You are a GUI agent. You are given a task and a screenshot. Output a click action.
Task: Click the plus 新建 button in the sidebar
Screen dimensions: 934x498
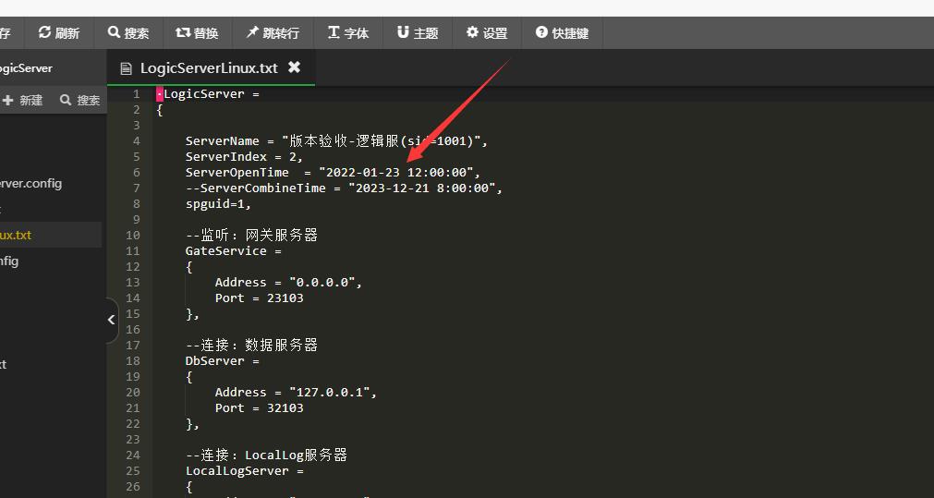22,100
